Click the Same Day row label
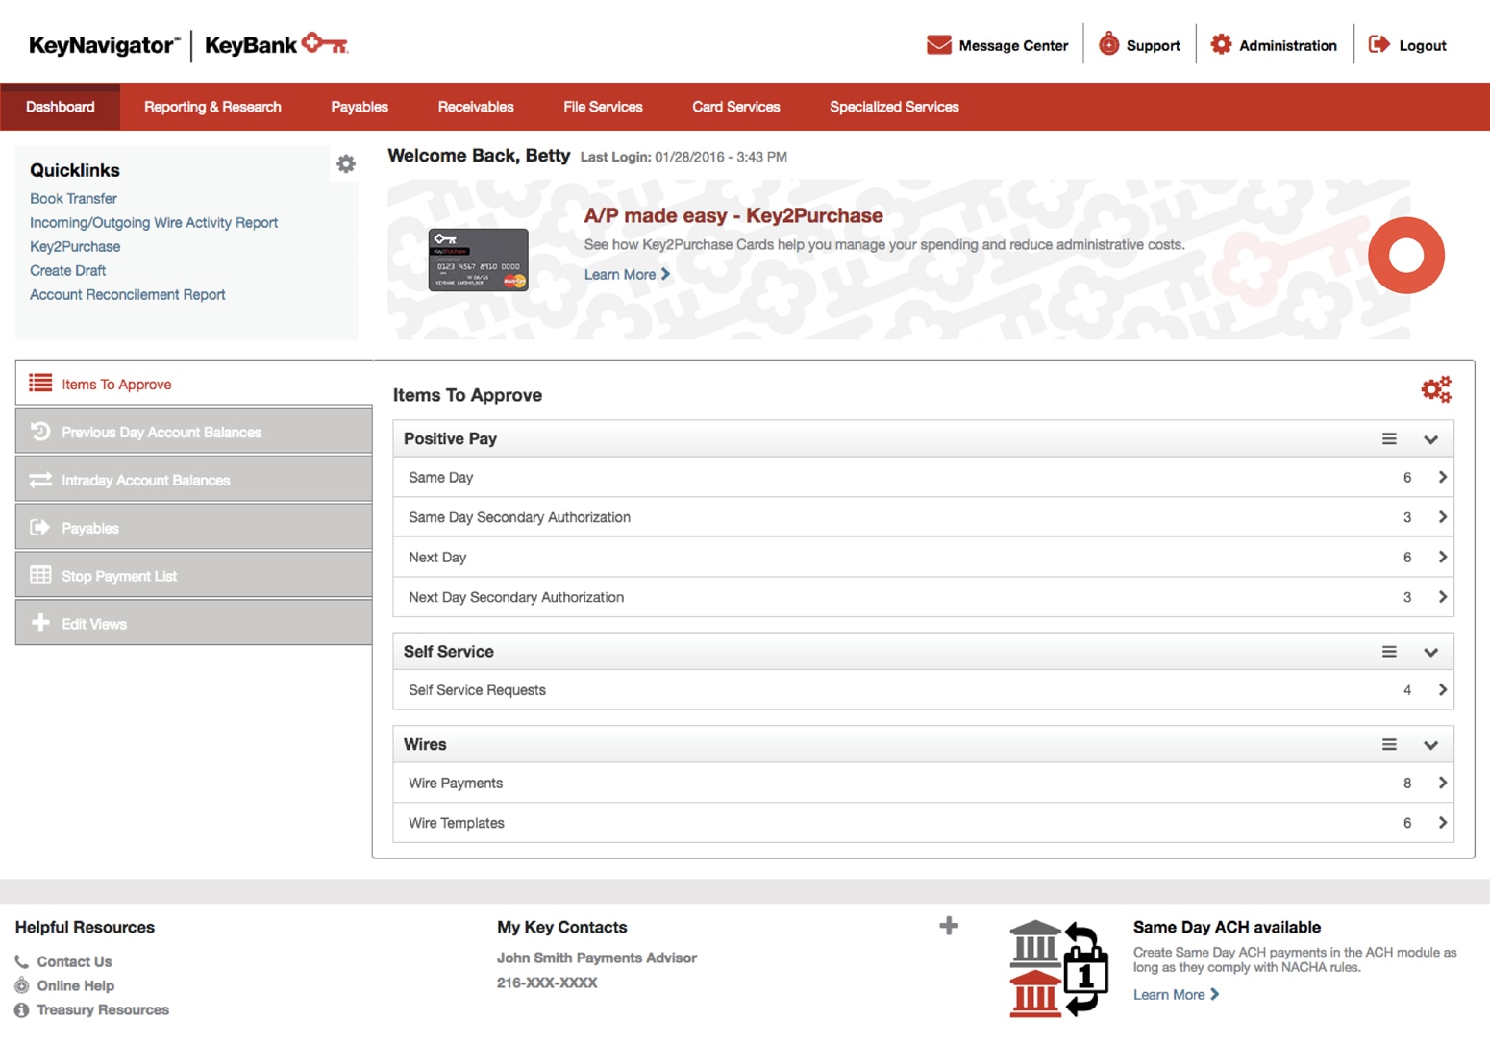1490x1045 pixels. tap(440, 477)
